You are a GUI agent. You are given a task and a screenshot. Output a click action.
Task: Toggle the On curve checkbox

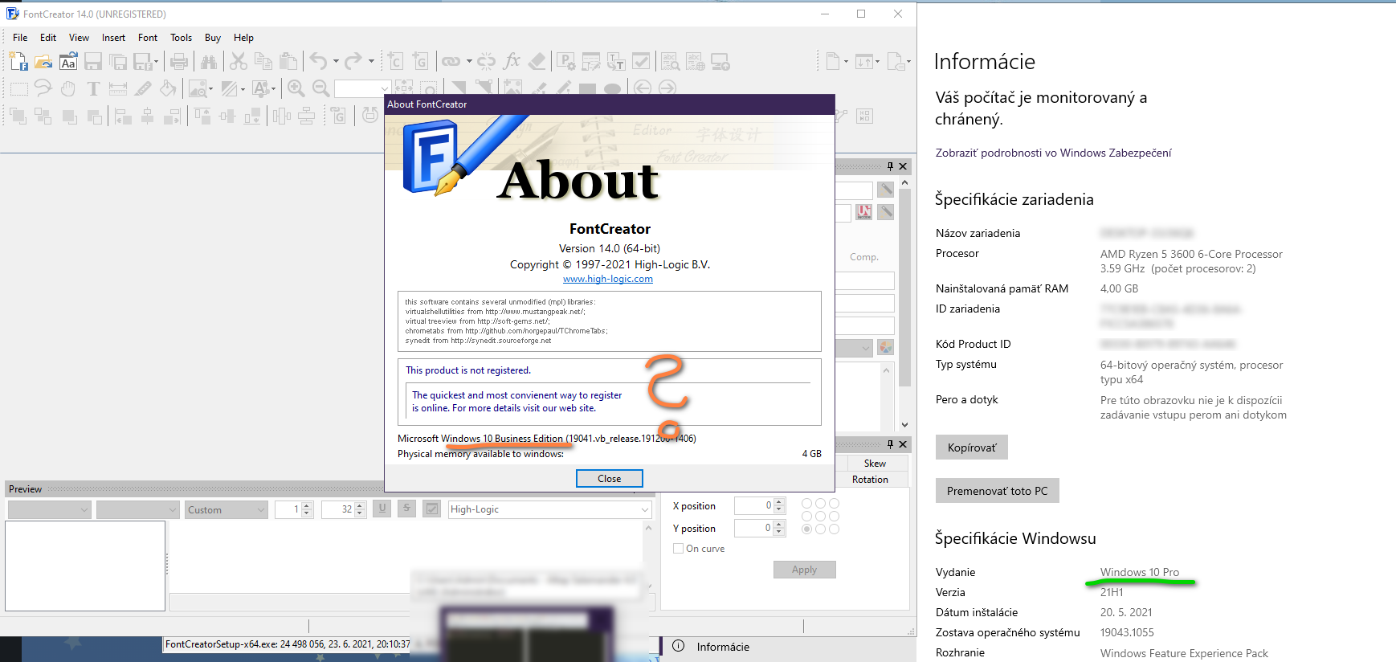coord(678,549)
